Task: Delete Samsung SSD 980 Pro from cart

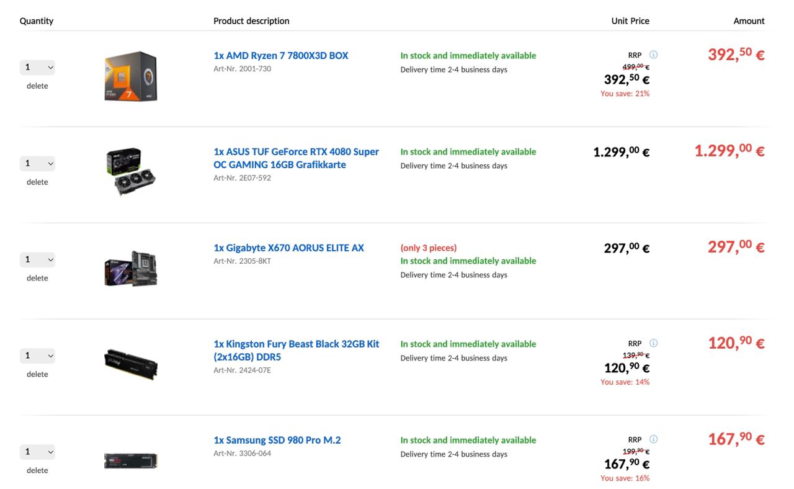Action: click(37, 470)
